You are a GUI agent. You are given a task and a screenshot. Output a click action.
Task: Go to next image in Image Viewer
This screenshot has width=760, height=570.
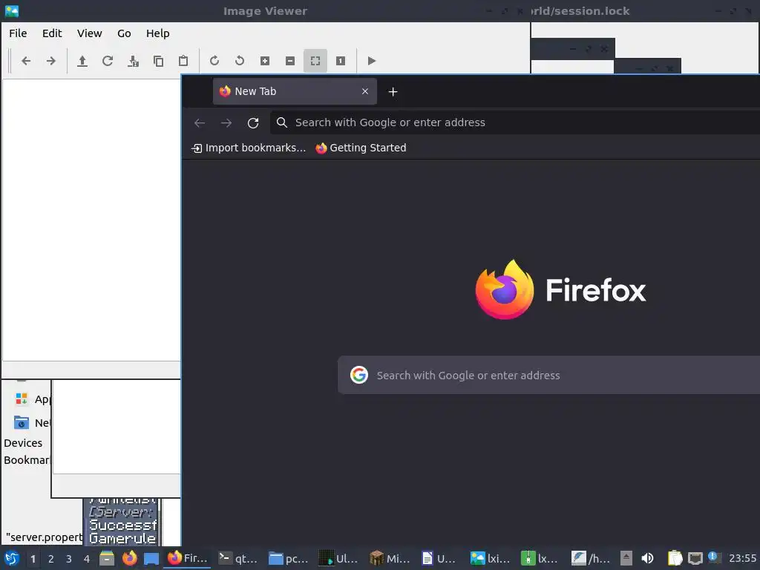point(51,61)
